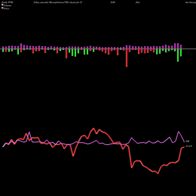Click the tallest red downward bar
This screenshot has height=196, width=196.
(x=127, y=58)
